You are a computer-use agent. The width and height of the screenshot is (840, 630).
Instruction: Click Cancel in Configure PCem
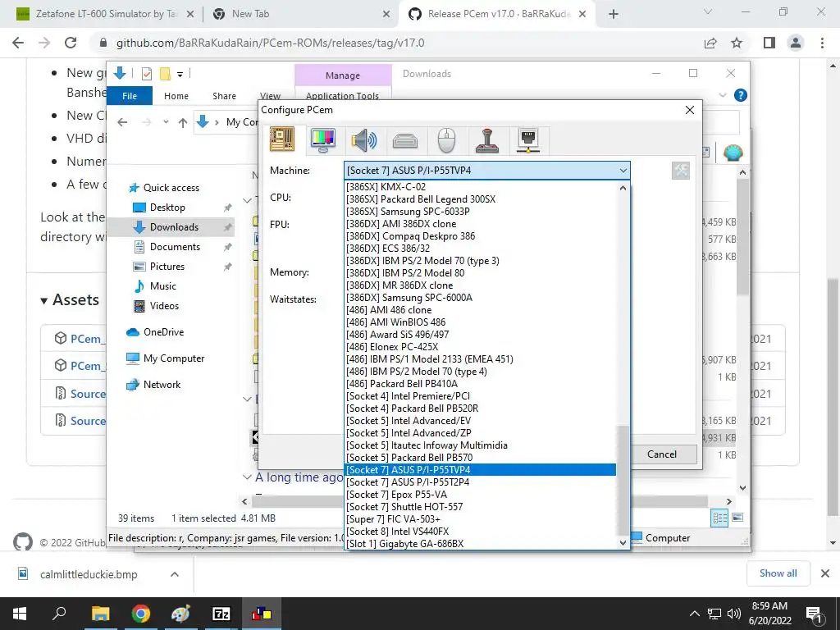point(662,454)
